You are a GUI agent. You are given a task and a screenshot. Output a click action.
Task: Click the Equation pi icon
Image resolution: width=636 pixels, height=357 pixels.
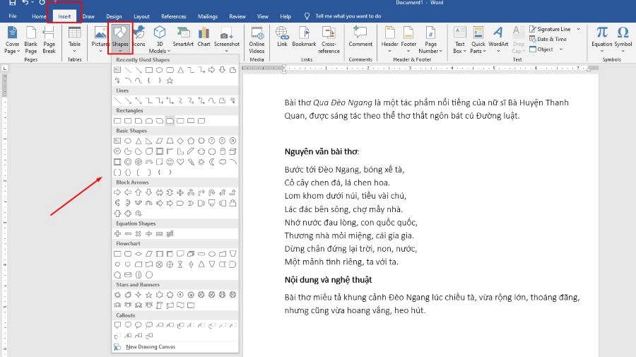(601, 33)
